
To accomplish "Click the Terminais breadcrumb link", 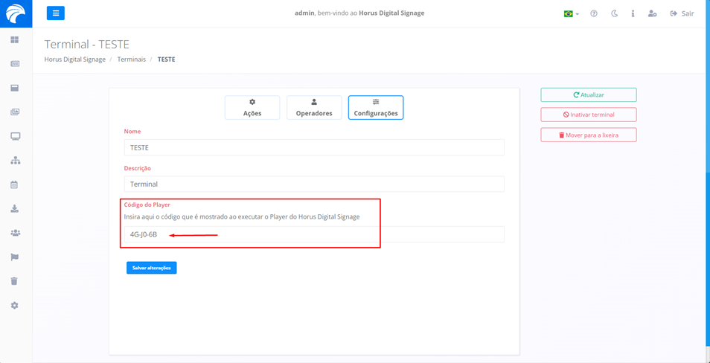I will tap(132, 60).
